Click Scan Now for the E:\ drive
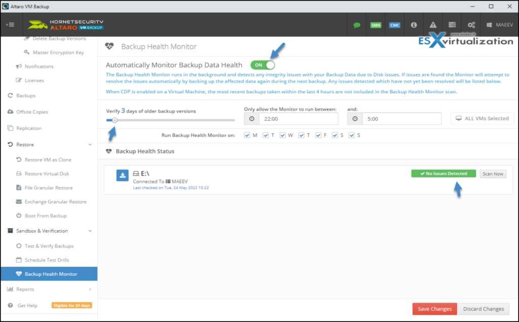Image resolution: width=519 pixels, height=322 pixels. click(x=492, y=173)
